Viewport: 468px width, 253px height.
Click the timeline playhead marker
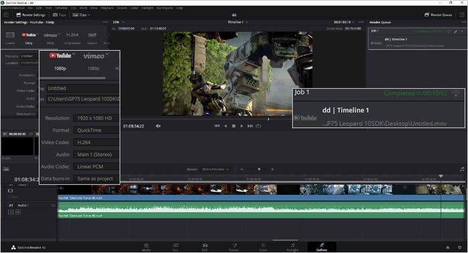(441, 176)
